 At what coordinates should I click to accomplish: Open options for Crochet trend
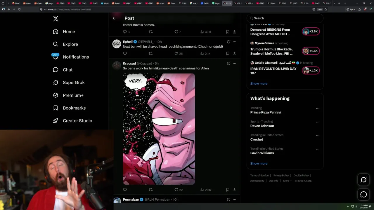click(x=318, y=136)
